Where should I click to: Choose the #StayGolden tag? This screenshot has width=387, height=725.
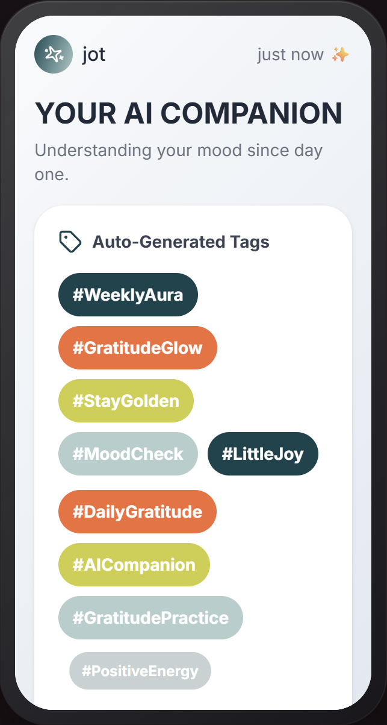126,401
